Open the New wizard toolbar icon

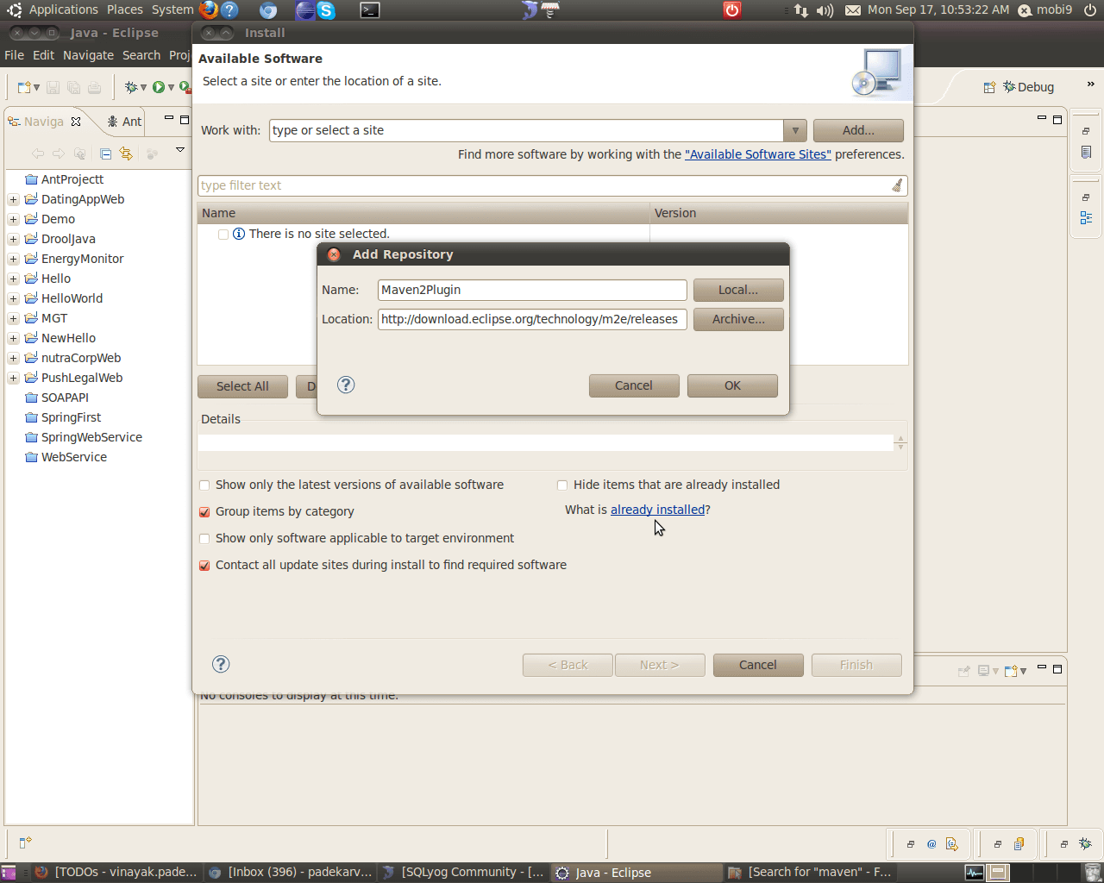[x=23, y=87]
